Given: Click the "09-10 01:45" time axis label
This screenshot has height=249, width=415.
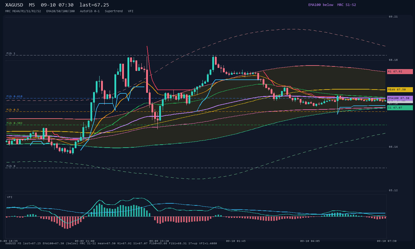Looking at the screenshot, I should coord(236,241).
